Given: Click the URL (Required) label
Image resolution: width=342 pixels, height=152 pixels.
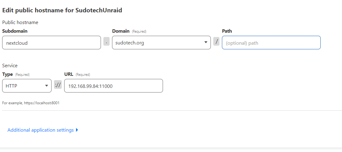Looking at the screenshot, I should point(77,74).
